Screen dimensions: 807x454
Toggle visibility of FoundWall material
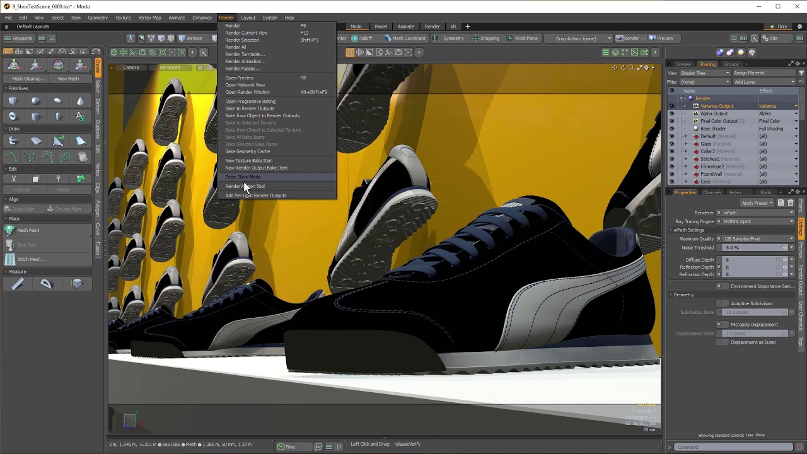[x=671, y=174]
